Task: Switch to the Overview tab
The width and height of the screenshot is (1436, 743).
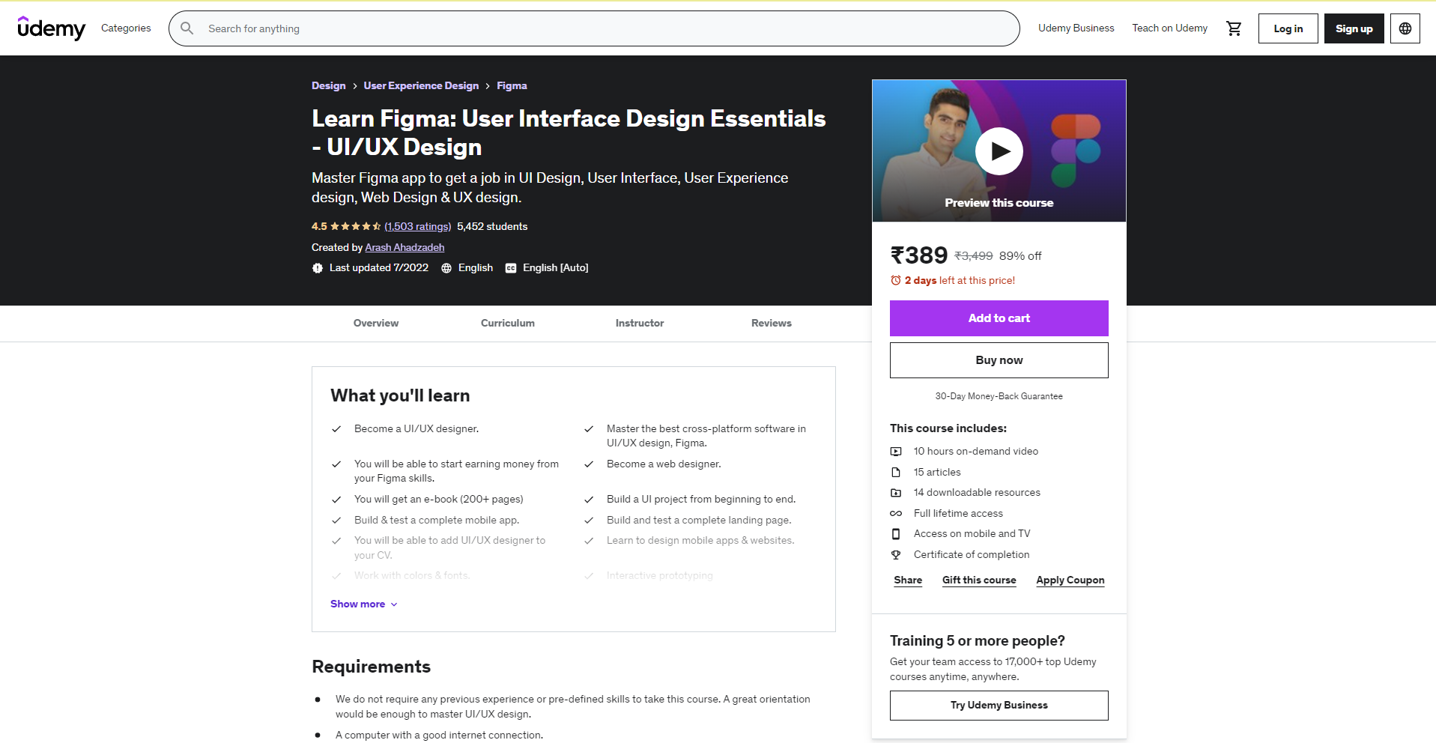Action: [x=376, y=324]
